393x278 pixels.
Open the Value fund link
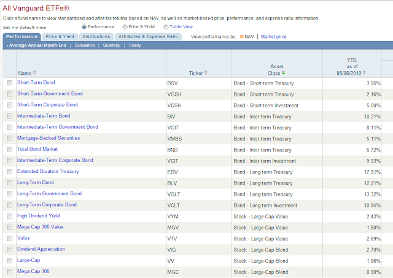pos(23,238)
